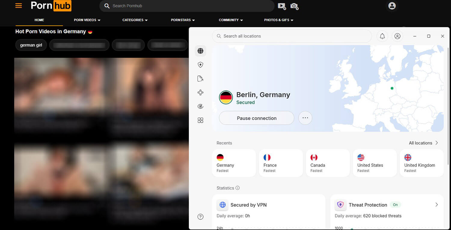The height and width of the screenshot is (230, 451).
Task: Connect to the United States recent location
Action: pyautogui.click(x=375, y=163)
